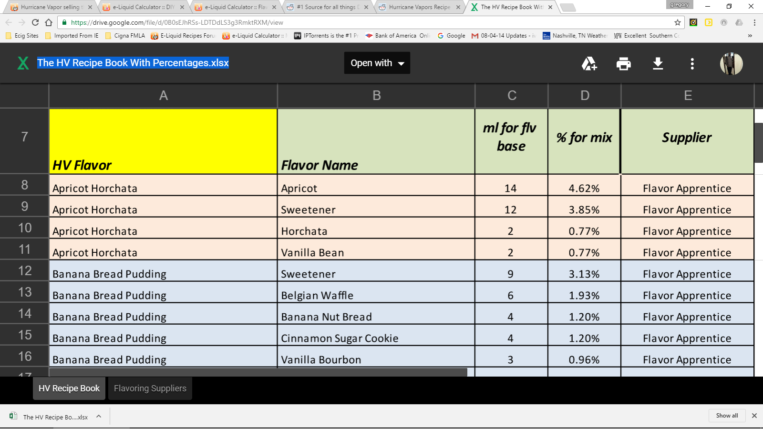This screenshot has width=763, height=438.
Task: Select the Banana Nut Bread cell
Action: [376, 314]
